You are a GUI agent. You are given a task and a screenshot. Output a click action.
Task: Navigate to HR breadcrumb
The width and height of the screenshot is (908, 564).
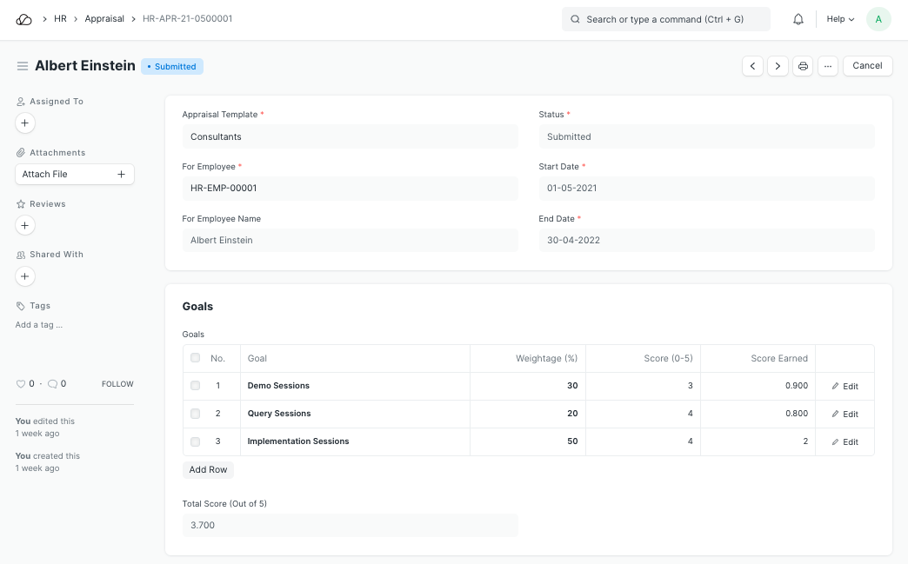[60, 19]
